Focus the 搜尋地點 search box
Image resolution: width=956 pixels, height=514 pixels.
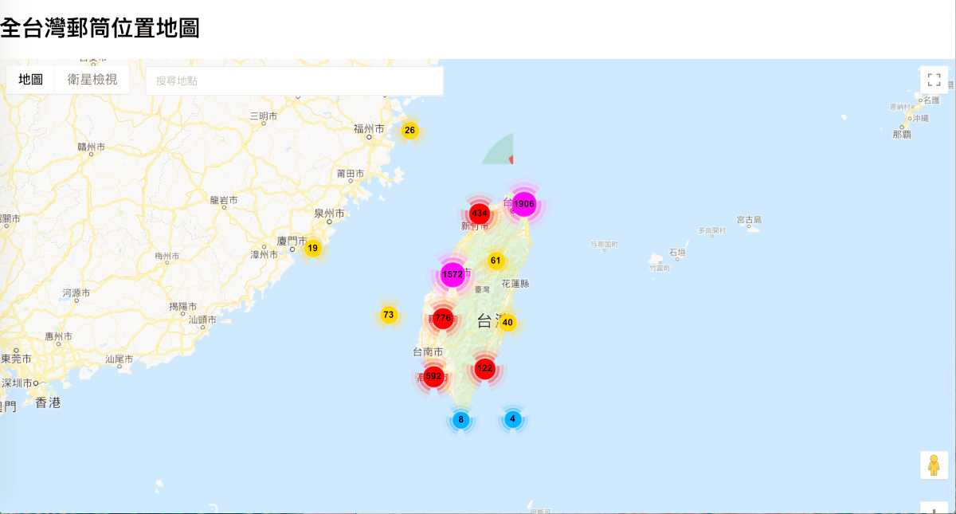(294, 80)
